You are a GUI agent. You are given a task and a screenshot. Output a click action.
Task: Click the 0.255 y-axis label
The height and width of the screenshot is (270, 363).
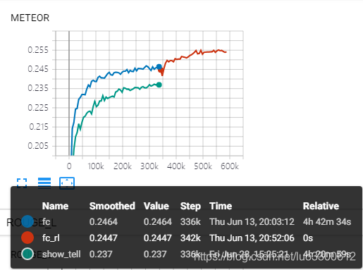click(38, 50)
